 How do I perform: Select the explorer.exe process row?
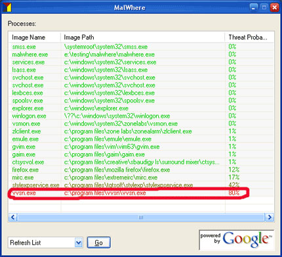coord(141,108)
